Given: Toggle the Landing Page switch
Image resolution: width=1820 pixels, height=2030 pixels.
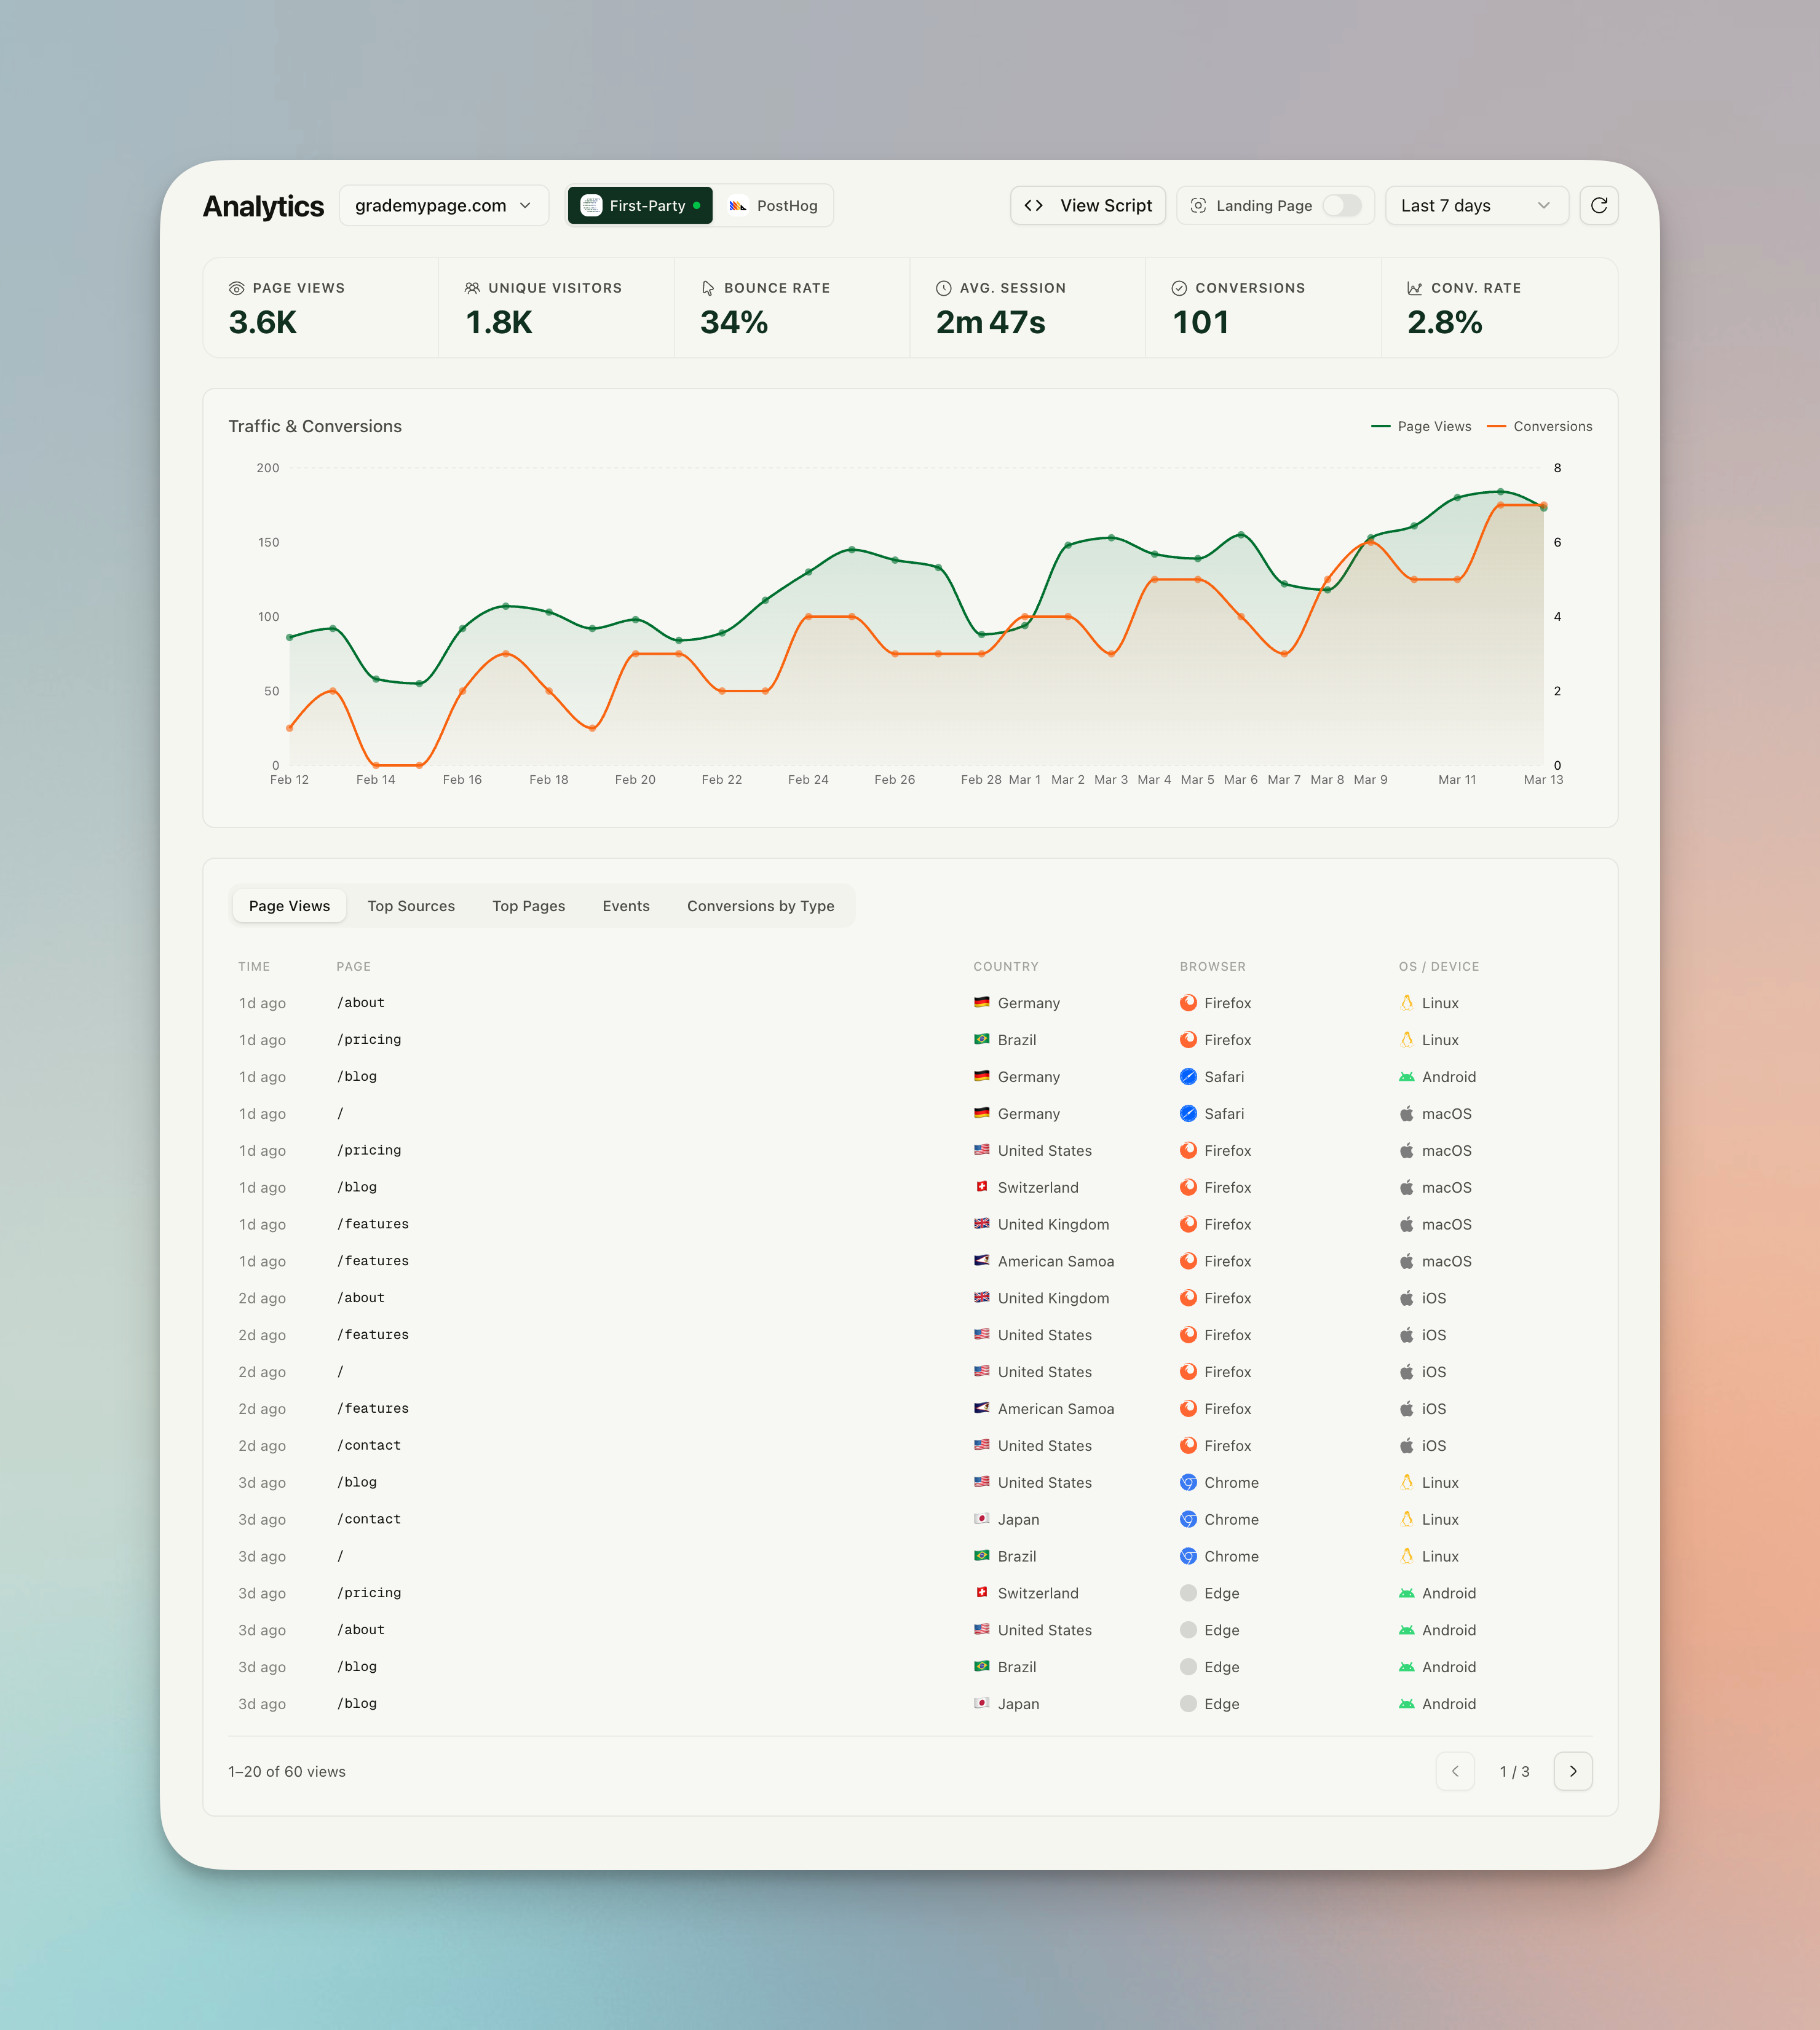Looking at the screenshot, I should (1341, 205).
